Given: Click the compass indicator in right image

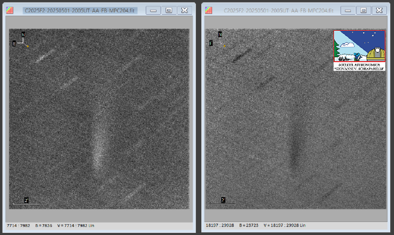Looking at the screenshot, I should (218, 41).
